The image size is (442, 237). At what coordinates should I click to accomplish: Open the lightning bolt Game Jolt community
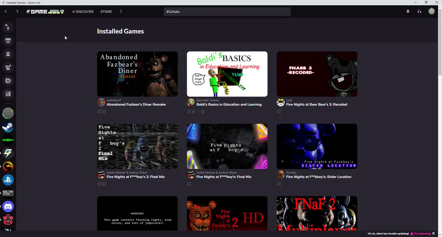(x=8, y=153)
